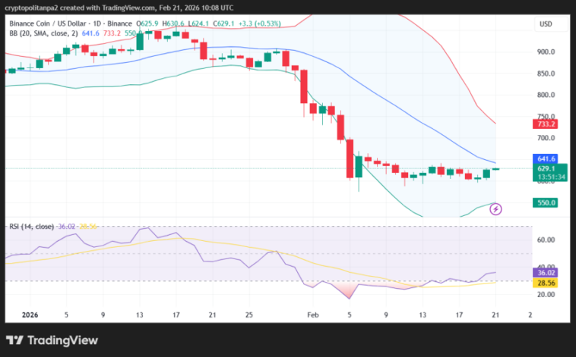Click the Feb date on time axis
The width and height of the screenshot is (576, 357).
pos(313,313)
